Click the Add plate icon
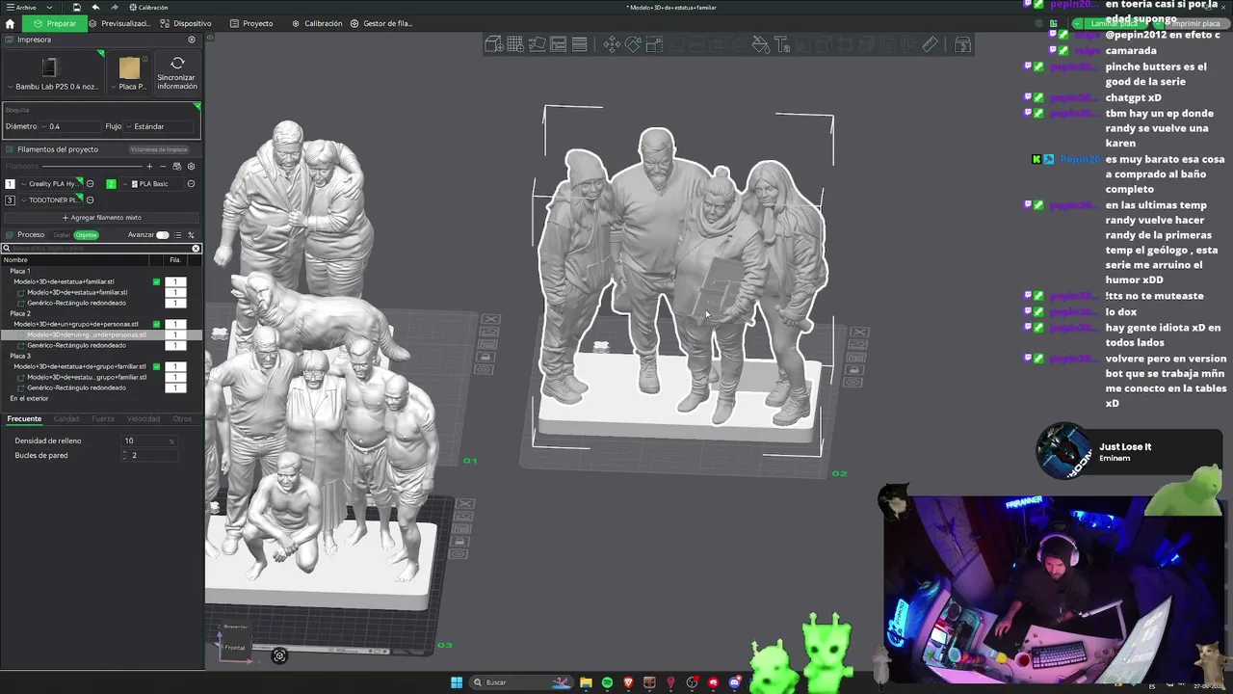1233x694 pixels. click(515, 44)
